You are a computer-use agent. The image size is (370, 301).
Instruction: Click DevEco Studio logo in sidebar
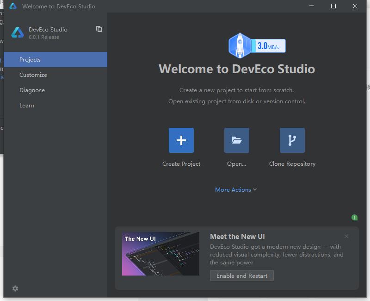point(18,32)
